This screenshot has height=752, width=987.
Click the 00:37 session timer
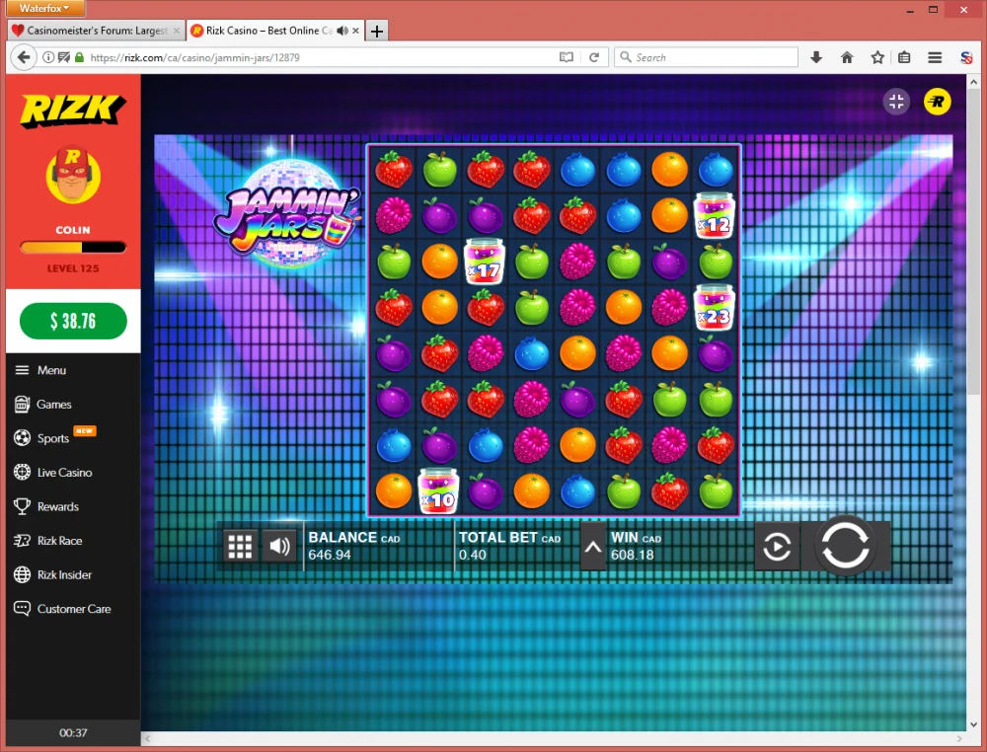(x=73, y=732)
